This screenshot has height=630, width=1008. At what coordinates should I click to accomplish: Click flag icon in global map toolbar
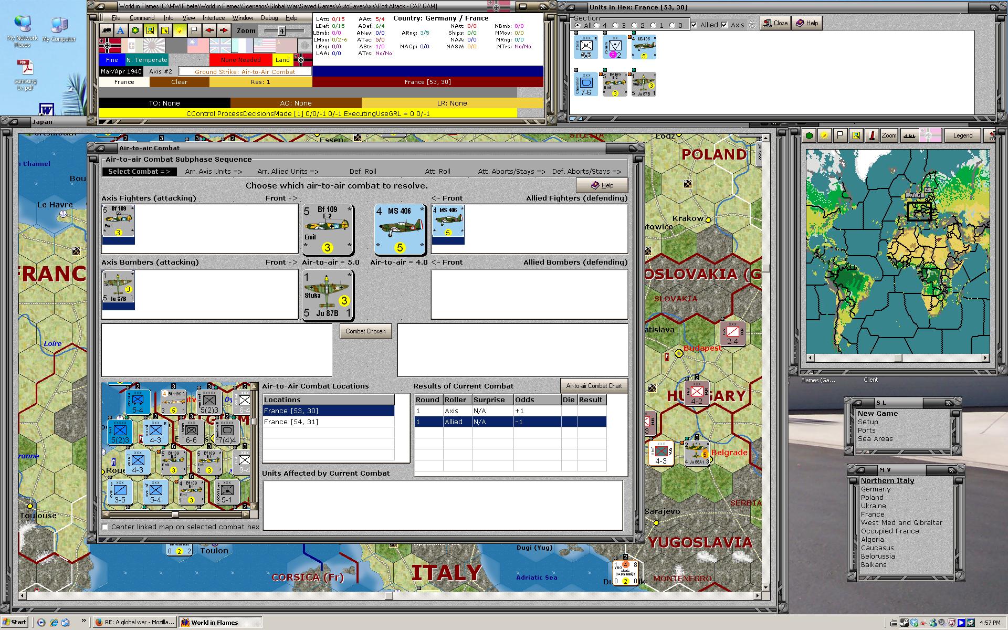click(840, 135)
